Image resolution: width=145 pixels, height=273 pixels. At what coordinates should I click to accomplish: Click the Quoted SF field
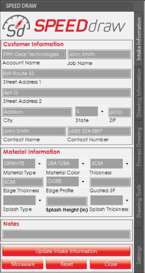tap(110, 182)
